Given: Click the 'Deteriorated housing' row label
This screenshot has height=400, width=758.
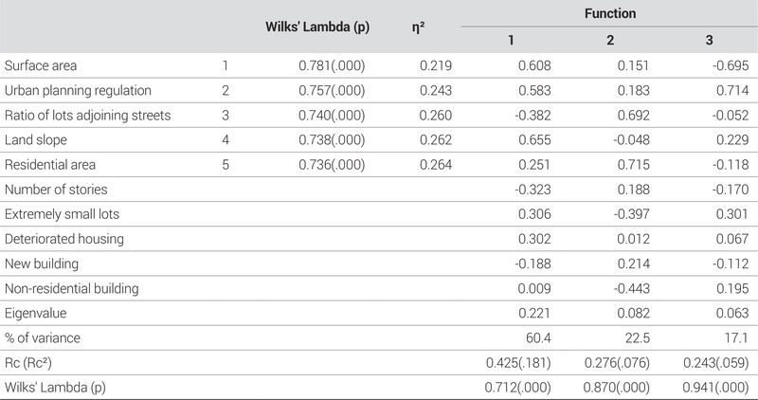Looking at the screenshot, I should point(64,239).
